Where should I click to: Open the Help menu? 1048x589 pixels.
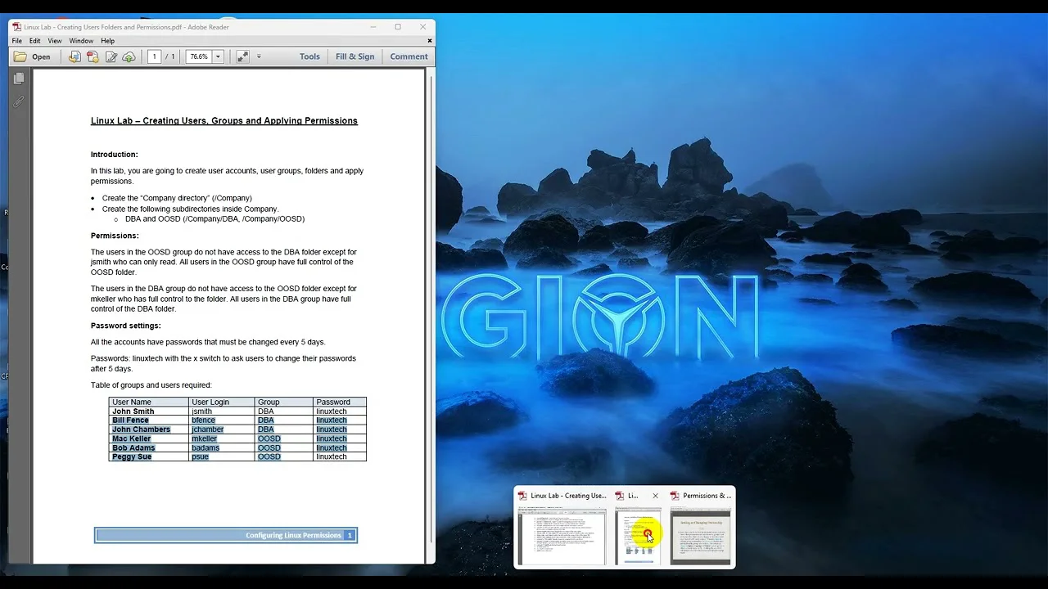coord(108,41)
